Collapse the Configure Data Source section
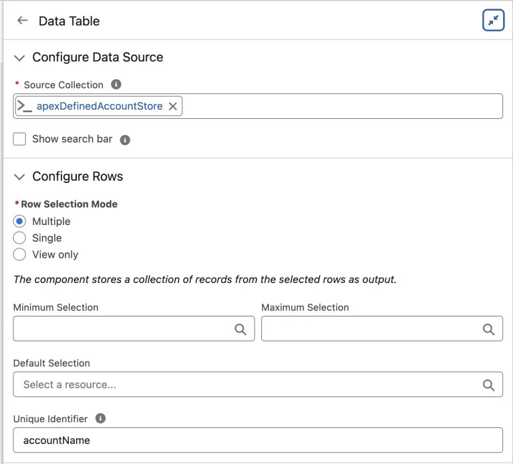The height and width of the screenshot is (464, 513). (x=19, y=58)
